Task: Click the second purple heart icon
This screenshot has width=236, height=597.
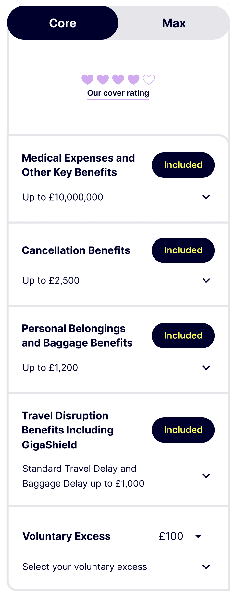Action: [102, 79]
